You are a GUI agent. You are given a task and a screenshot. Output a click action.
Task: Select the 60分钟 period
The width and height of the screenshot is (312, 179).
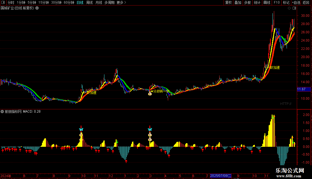click(69, 2)
